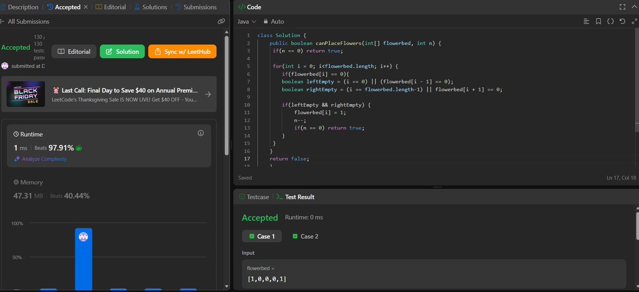Select the Memory stats section
The image size is (639, 292).
109,189
